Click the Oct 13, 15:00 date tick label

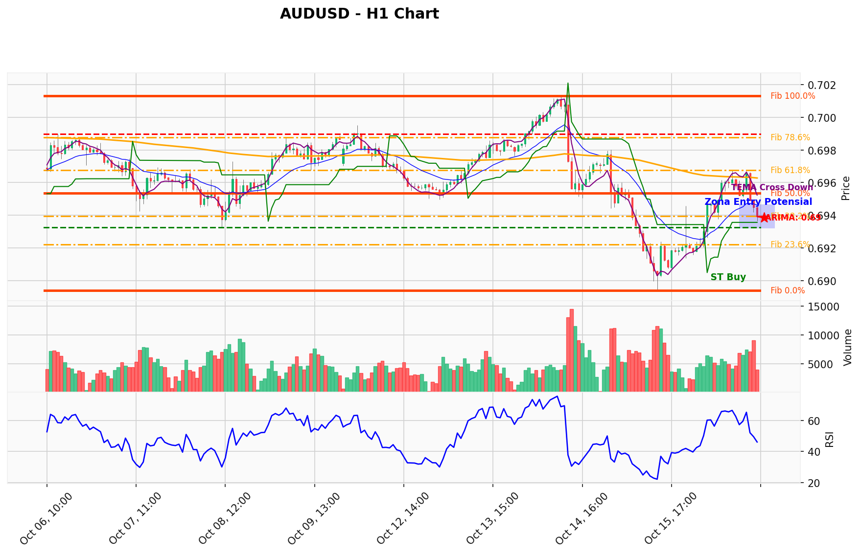492,518
